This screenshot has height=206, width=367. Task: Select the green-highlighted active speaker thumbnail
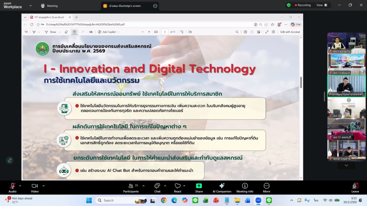click(346, 85)
